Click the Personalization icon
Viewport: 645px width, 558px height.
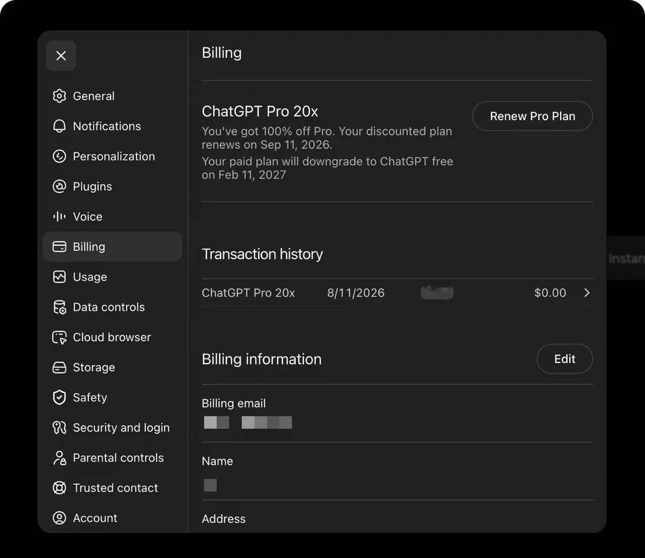[x=59, y=156]
